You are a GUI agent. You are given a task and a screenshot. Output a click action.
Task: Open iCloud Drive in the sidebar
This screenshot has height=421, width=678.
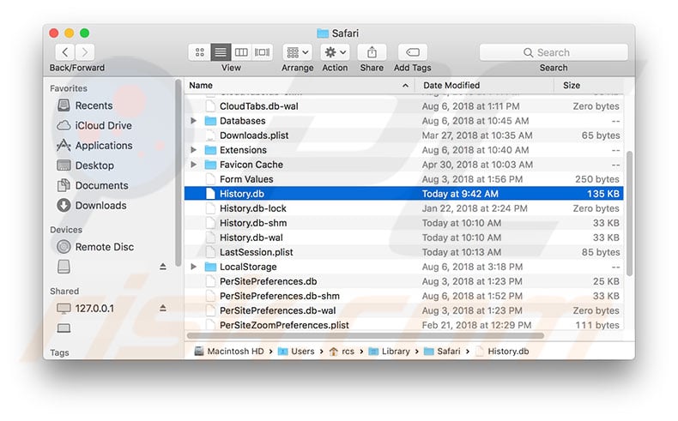(94, 125)
